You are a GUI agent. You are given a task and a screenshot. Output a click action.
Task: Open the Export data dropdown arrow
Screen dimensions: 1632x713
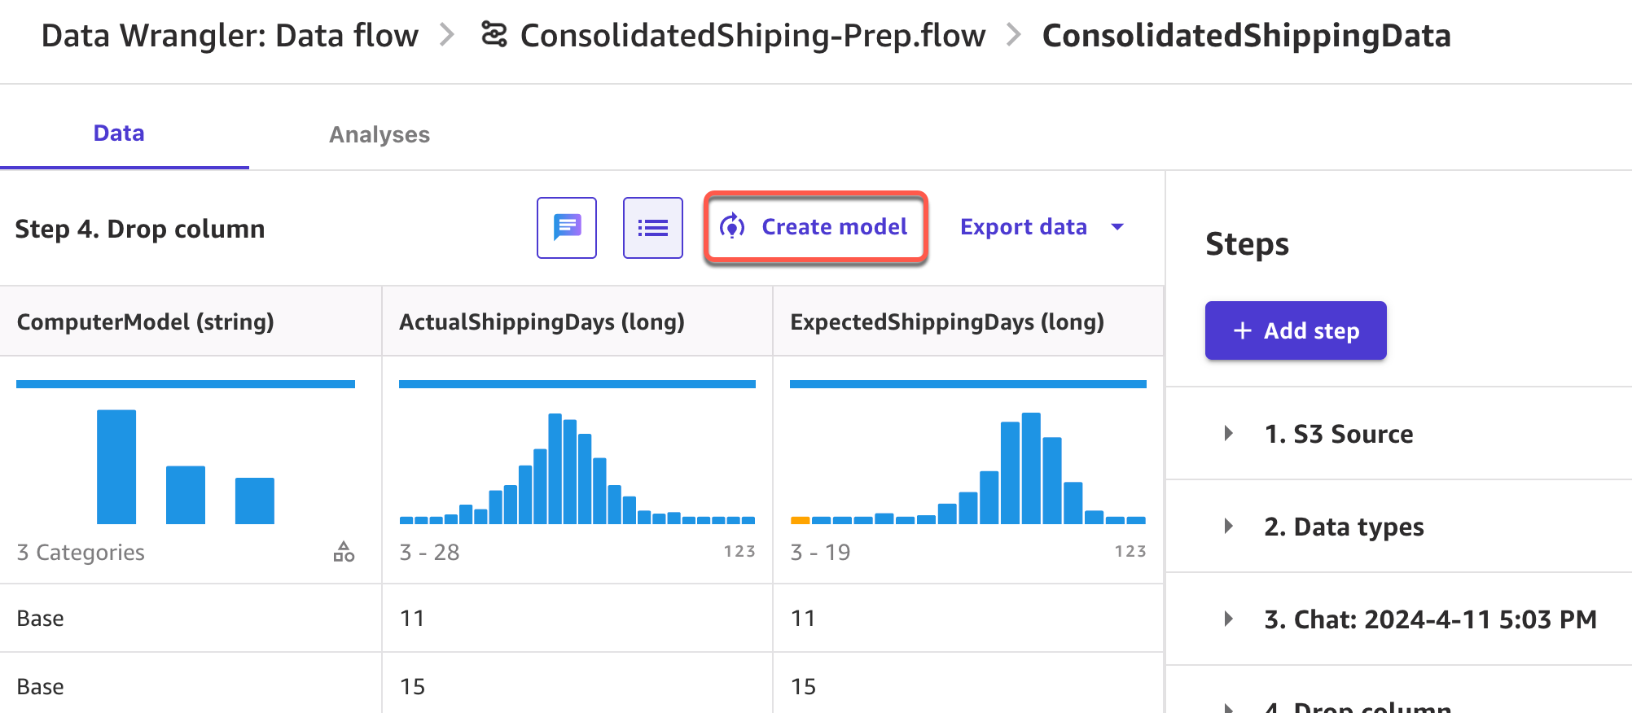pos(1118,227)
